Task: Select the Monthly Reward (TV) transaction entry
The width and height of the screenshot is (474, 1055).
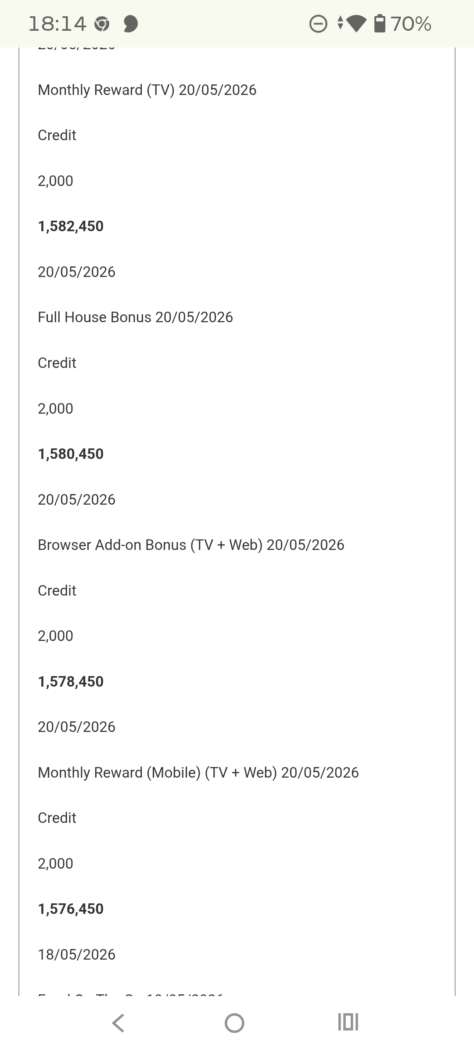Action: coord(147,90)
